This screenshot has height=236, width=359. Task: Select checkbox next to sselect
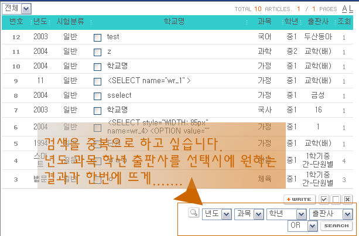(98, 96)
